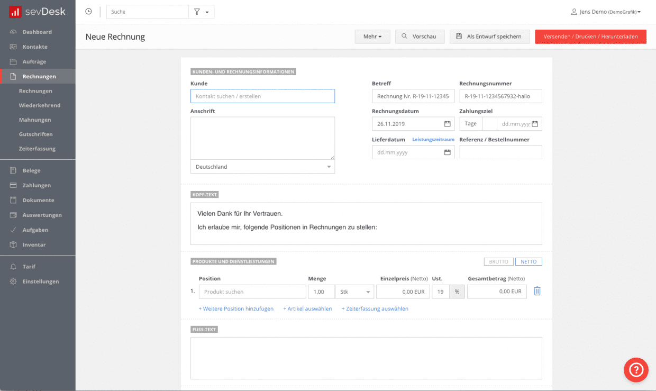
Task: Click the Suche search field
Action: (148, 12)
